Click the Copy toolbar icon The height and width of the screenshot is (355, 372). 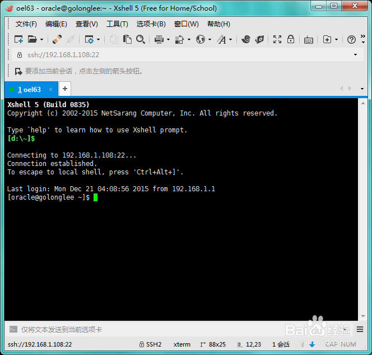114,39
